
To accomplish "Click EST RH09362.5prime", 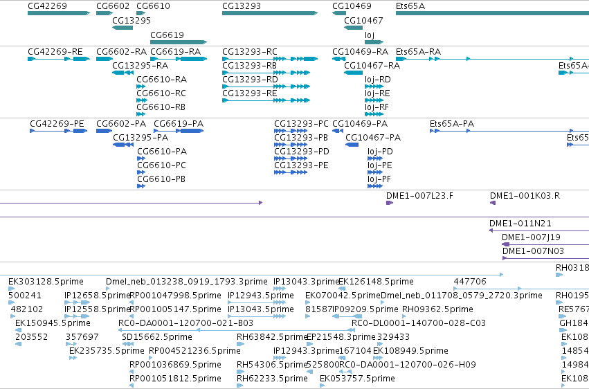I will point(437,309).
